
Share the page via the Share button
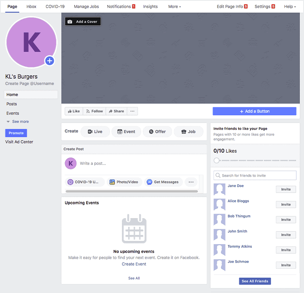(x=117, y=111)
